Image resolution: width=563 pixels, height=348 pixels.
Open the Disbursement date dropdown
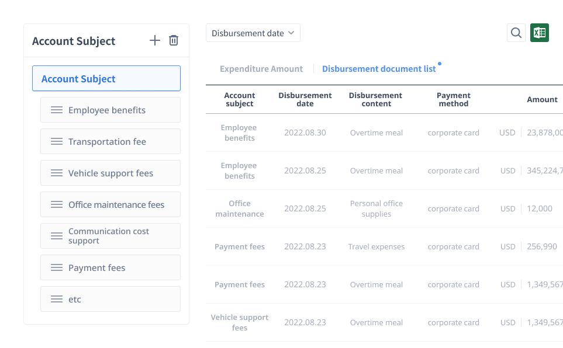click(253, 33)
